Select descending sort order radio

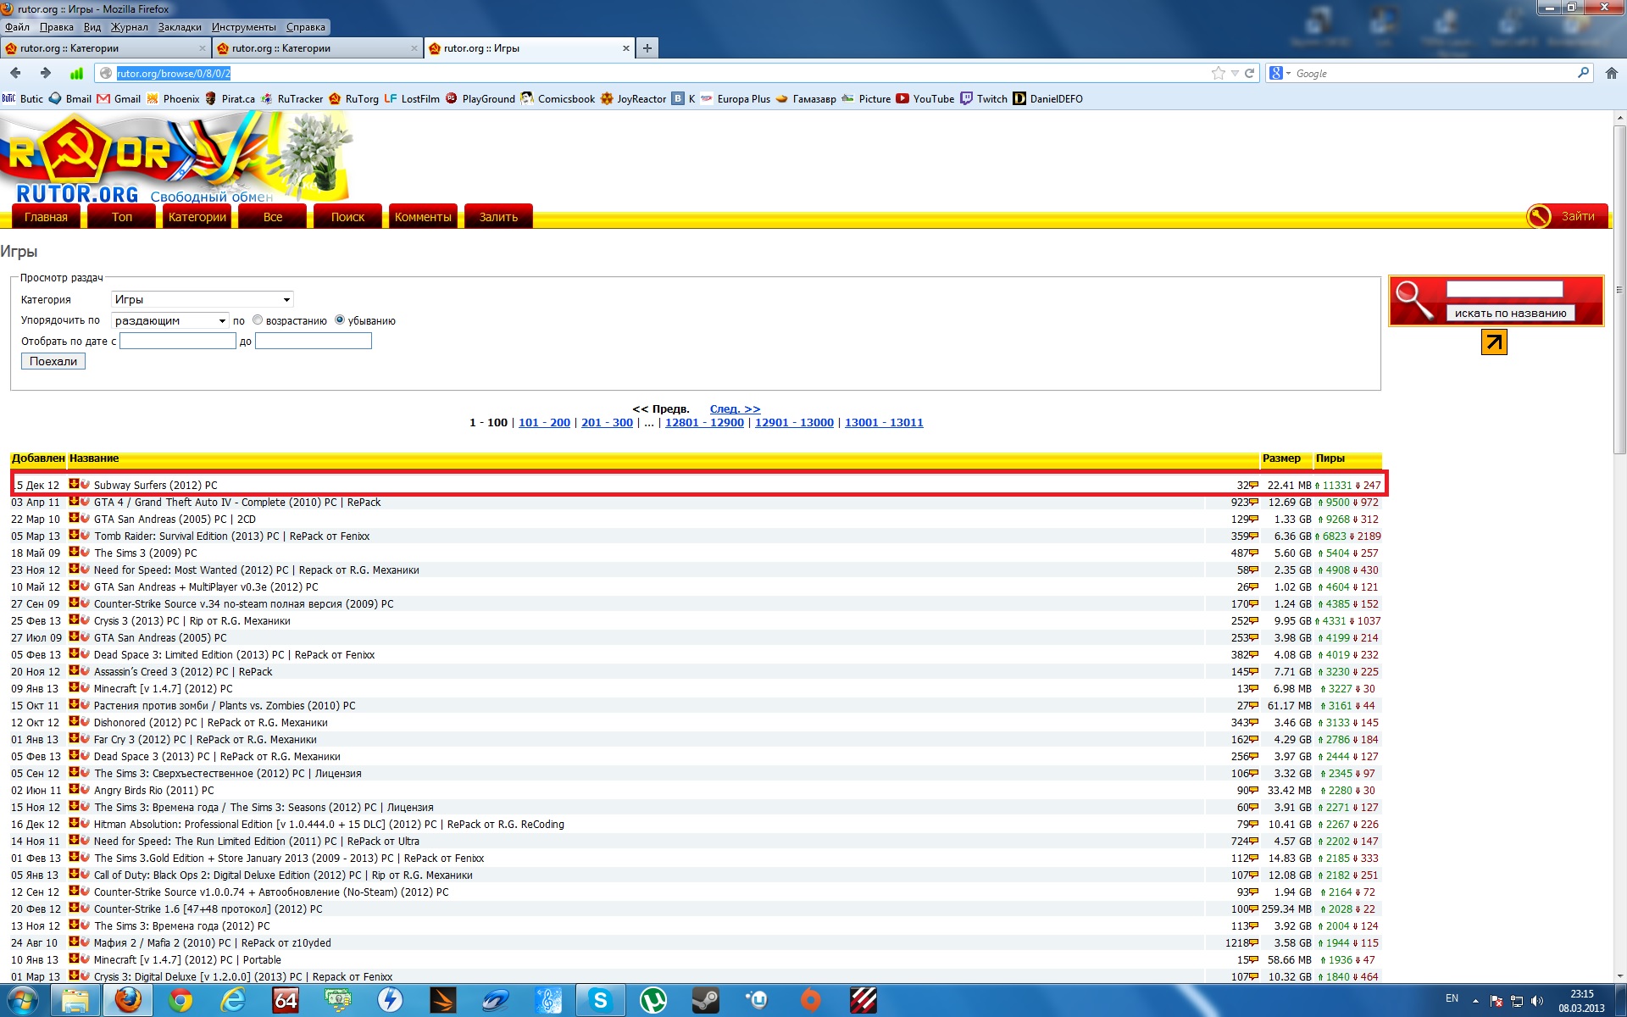tap(340, 320)
